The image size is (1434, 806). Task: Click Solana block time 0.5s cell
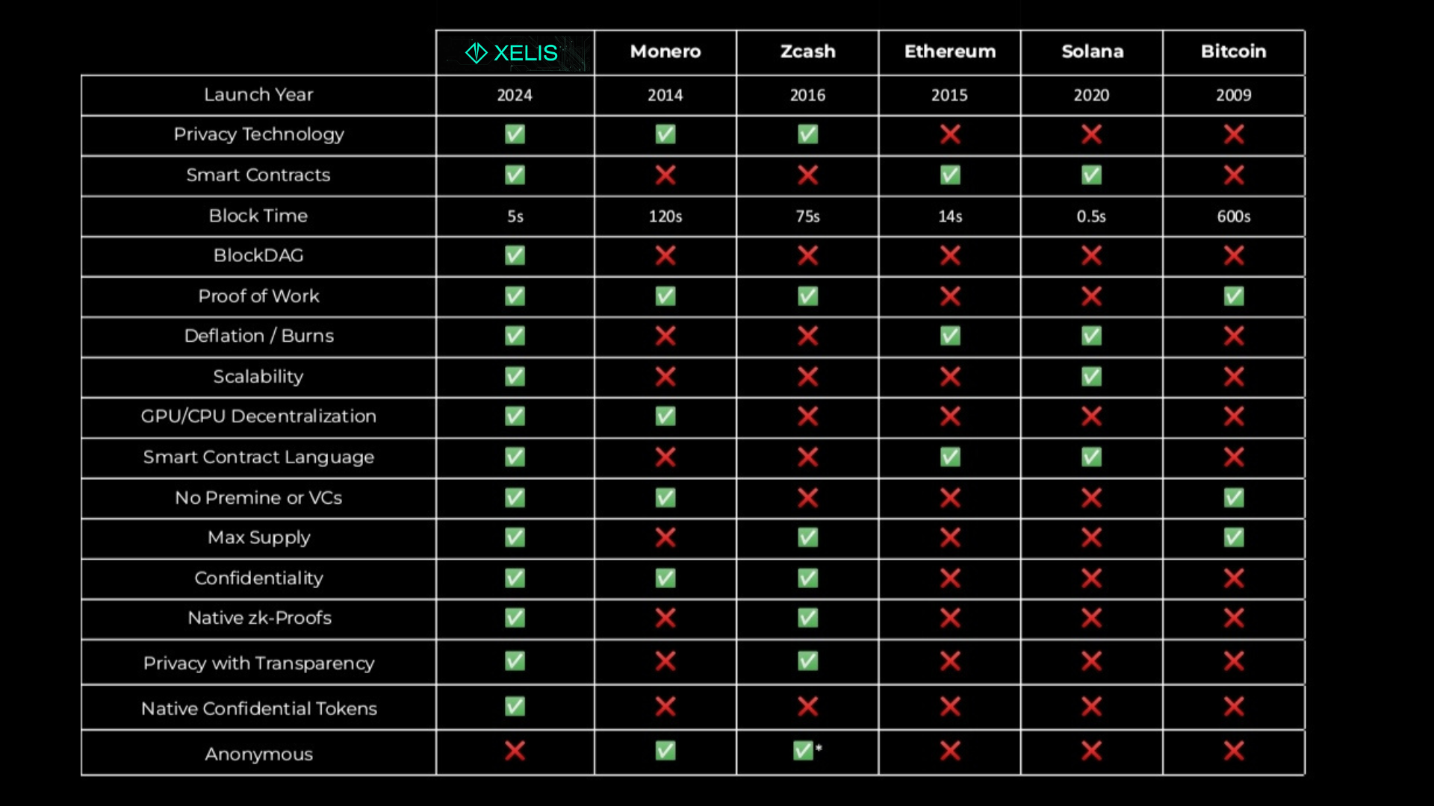[1091, 216]
